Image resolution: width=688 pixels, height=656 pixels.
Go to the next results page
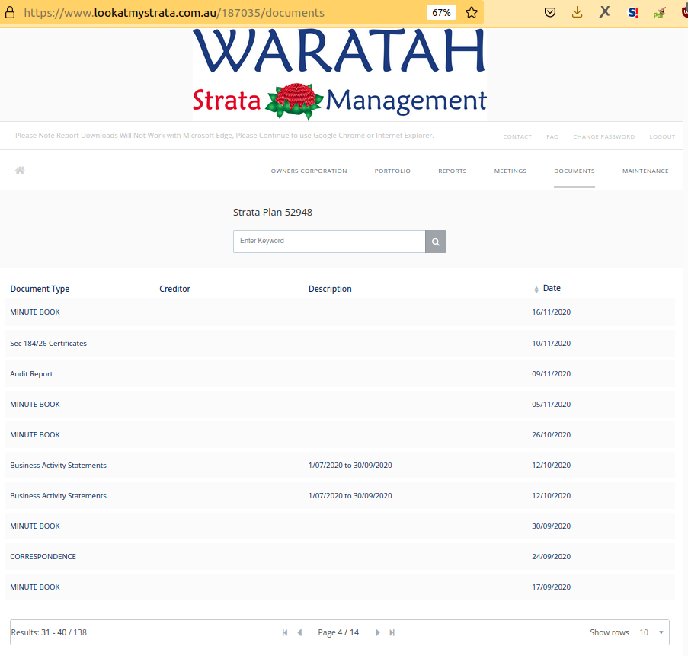pos(377,632)
